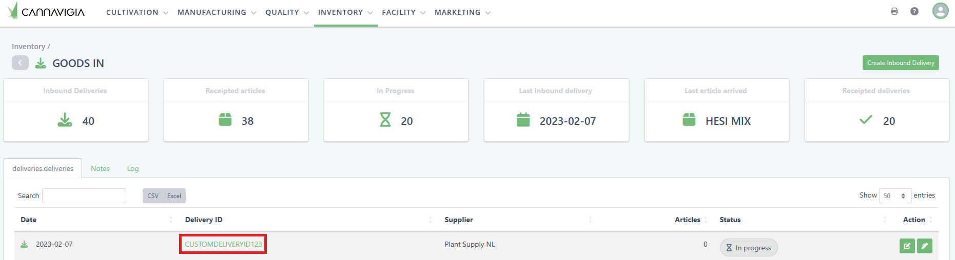Click Create Inbound Delivery button

901,63
